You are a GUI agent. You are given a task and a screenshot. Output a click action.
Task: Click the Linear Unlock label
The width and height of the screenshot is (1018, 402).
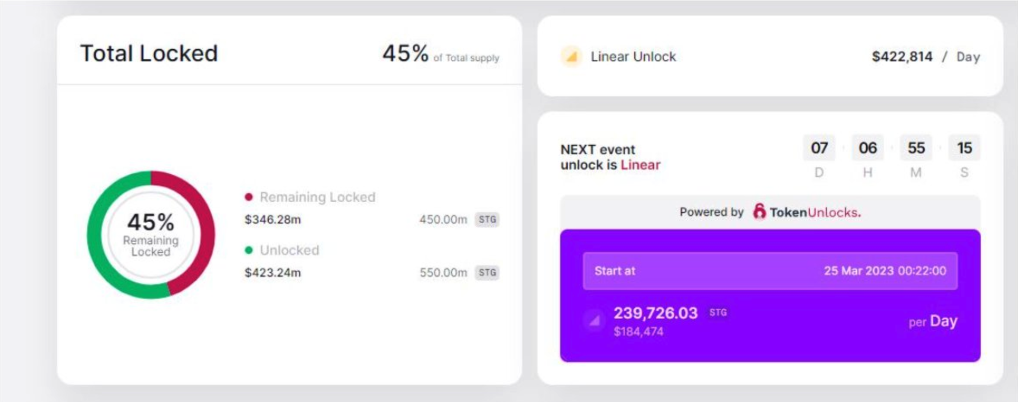tap(633, 57)
